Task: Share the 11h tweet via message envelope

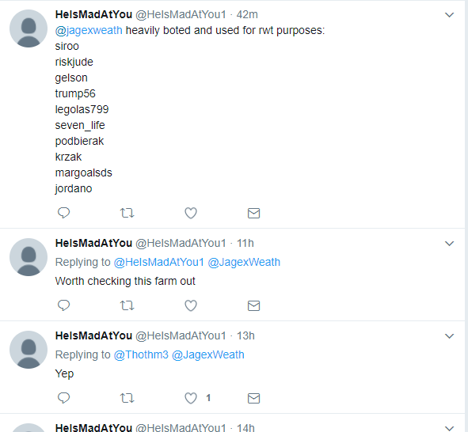Action: click(253, 305)
